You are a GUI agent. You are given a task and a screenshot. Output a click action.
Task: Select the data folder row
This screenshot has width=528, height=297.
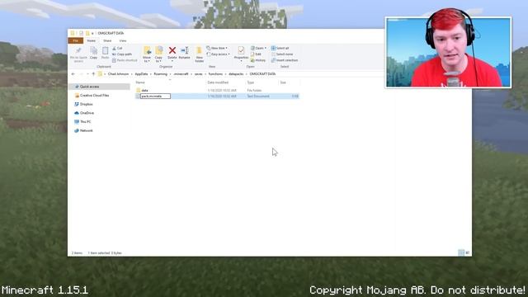click(217, 91)
